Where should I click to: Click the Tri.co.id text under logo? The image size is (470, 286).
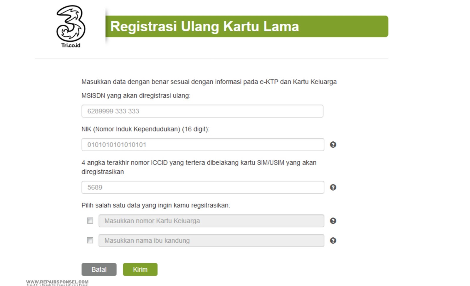point(71,45)
